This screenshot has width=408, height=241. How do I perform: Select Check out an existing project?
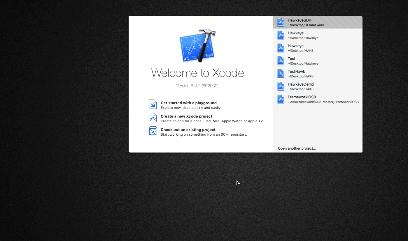tap(188, 130)
